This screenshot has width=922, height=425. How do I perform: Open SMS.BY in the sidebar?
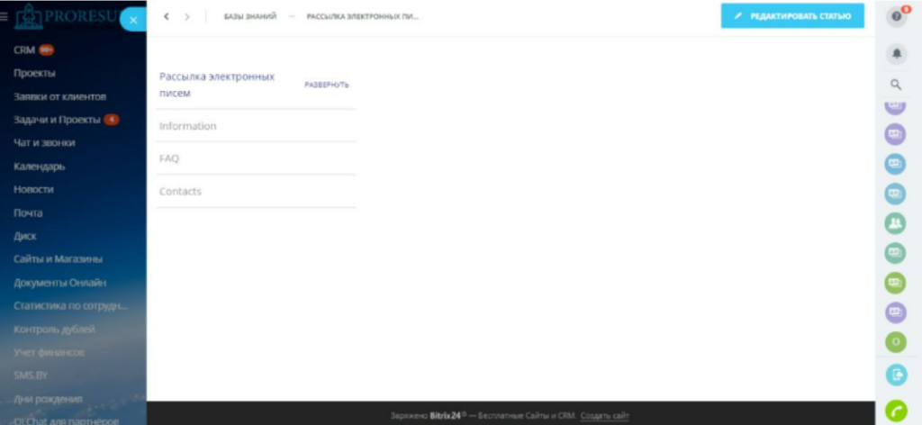pos(30,375)
